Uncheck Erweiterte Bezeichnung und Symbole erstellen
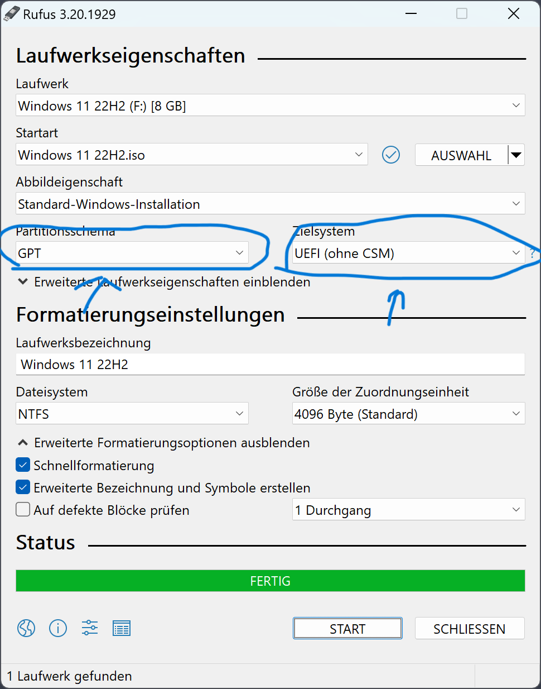 tap(22, 487)
